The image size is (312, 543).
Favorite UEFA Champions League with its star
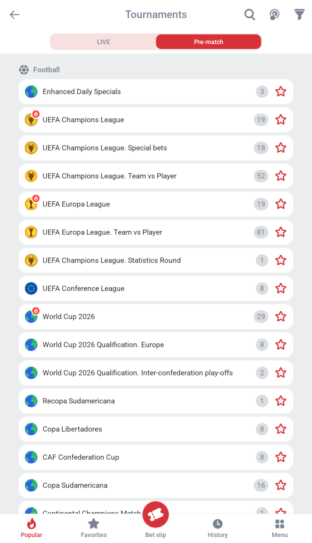click(281, 120)
